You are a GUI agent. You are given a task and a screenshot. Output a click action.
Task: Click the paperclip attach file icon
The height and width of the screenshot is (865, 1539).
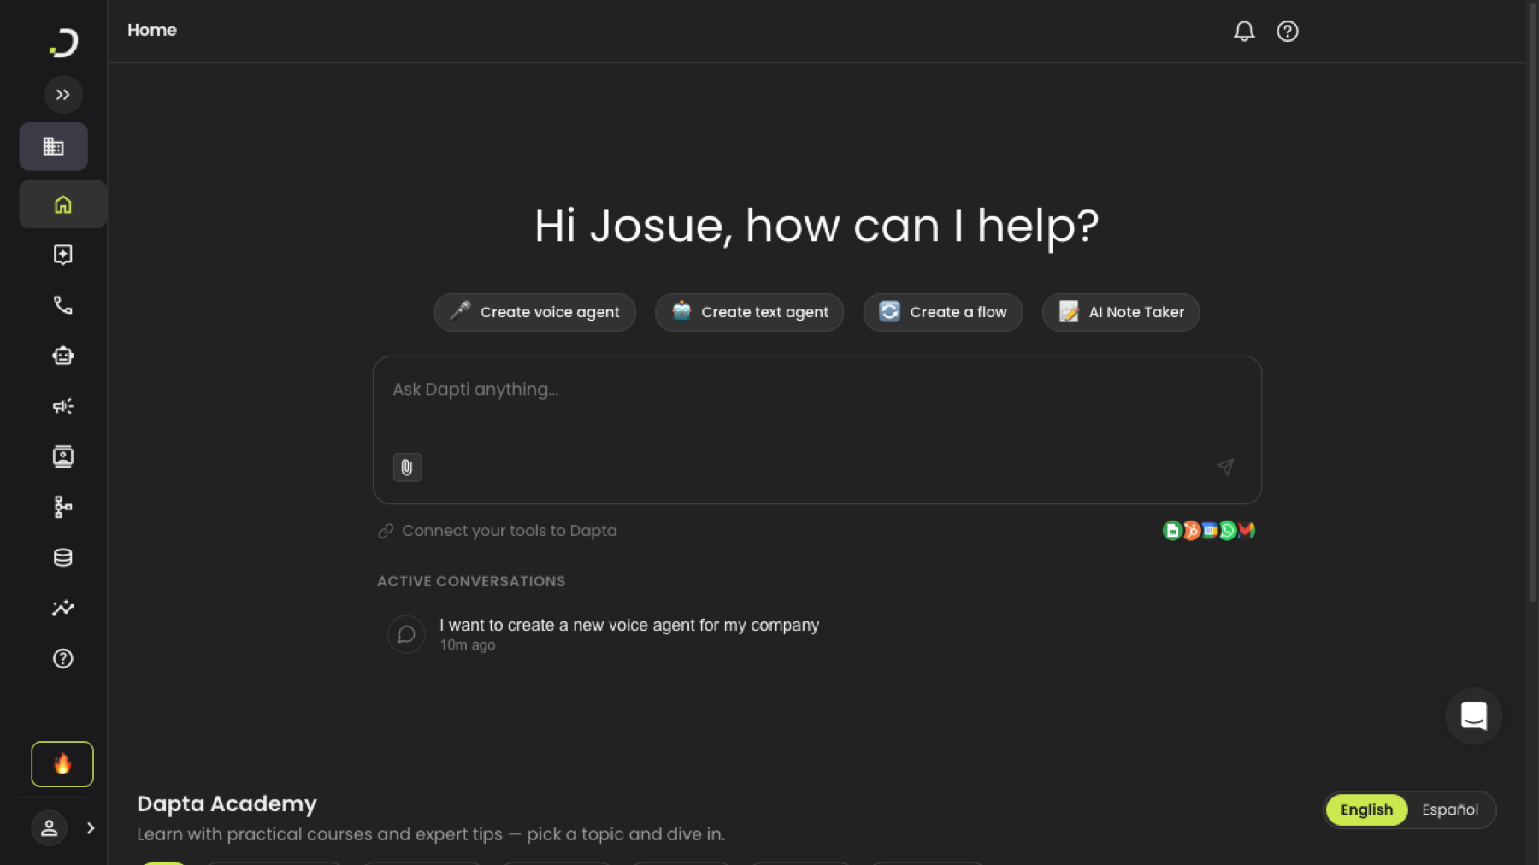(x=407, y=468)
